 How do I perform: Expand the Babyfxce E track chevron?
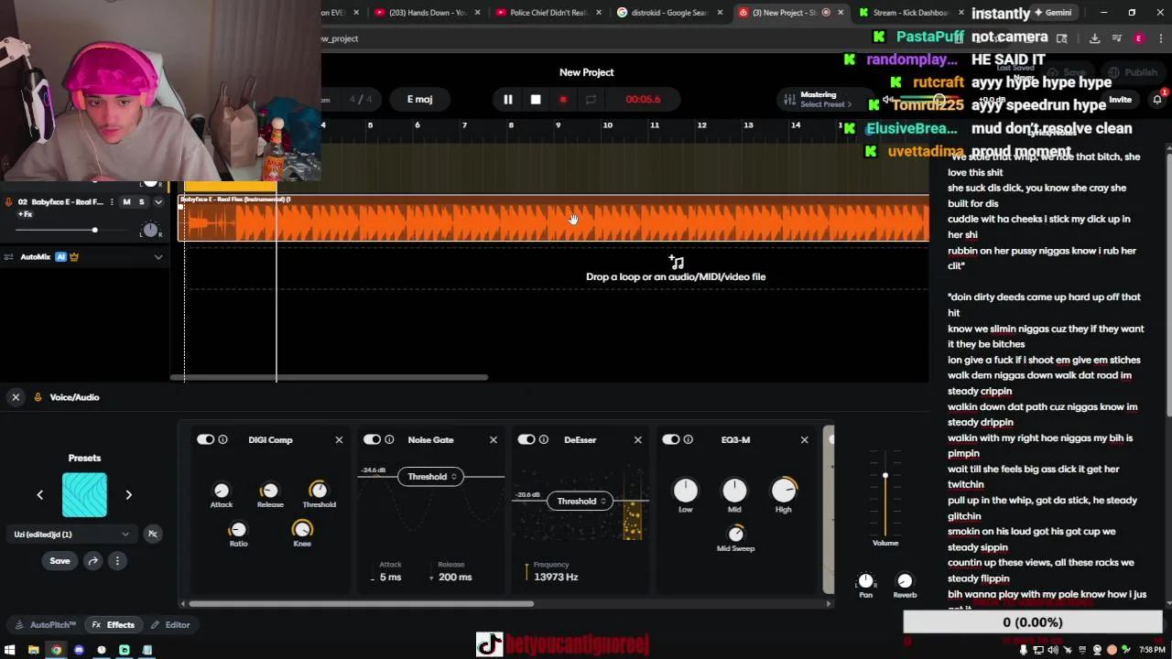[157, 201]
